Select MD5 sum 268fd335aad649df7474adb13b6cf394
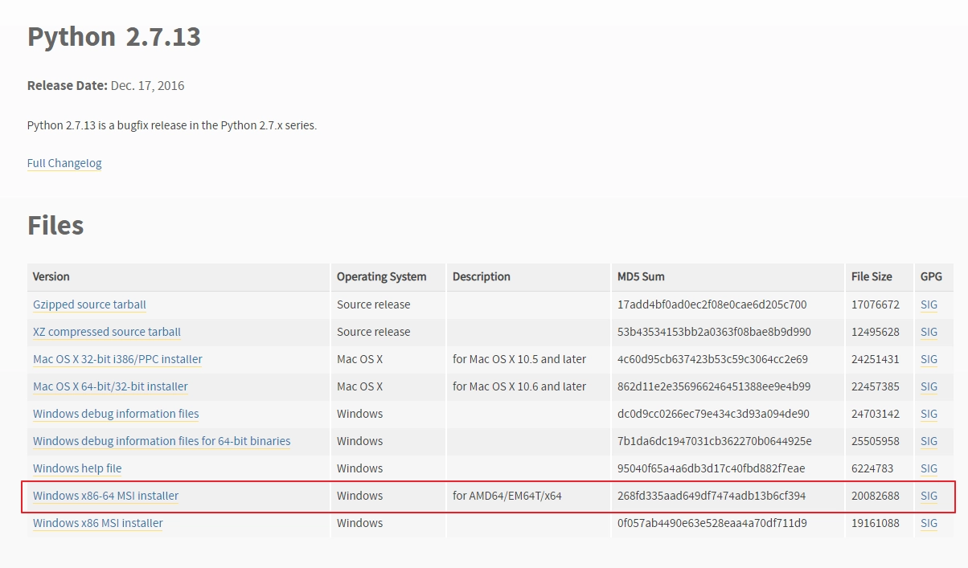This screenshot has width=968, height=568. [x=712, y=496]
